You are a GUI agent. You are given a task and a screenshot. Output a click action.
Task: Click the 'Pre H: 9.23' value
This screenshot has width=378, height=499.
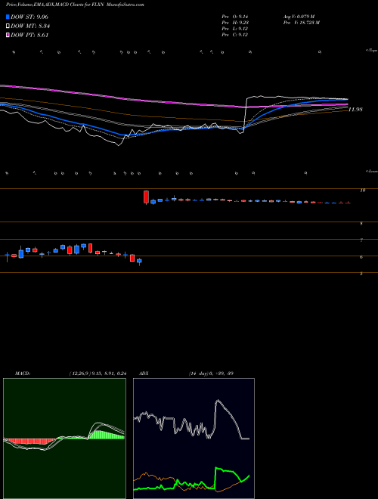[x=235, y=23]
